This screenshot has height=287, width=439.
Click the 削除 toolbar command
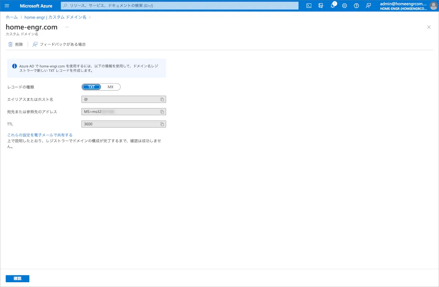click(16, 44)
